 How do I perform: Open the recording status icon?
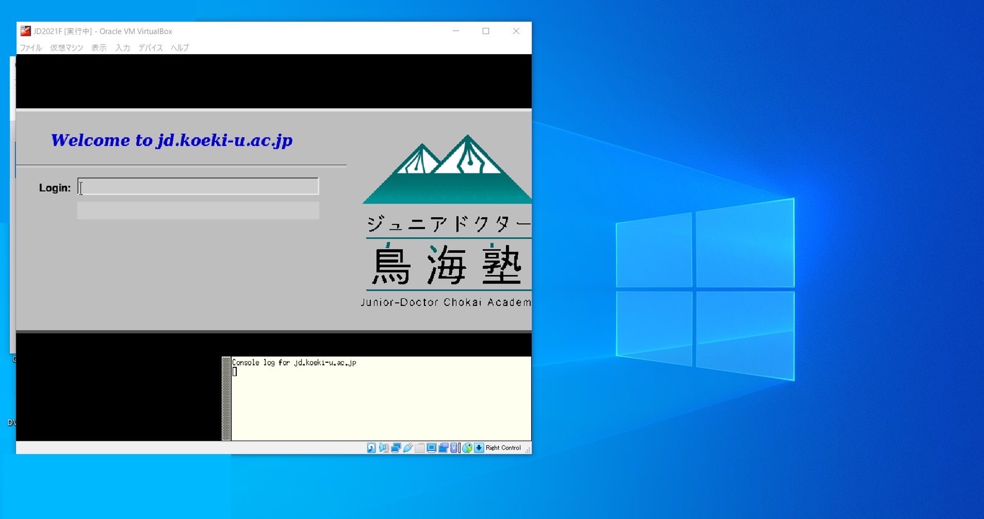[443, 448]
